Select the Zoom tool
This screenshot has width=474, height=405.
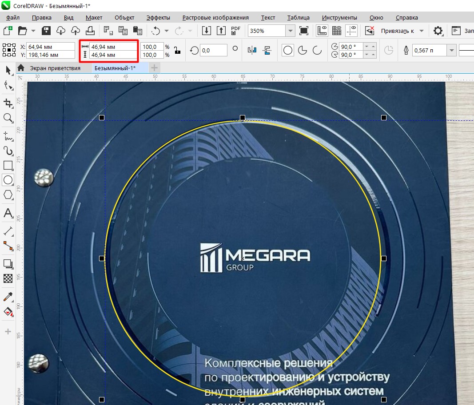point(8,118)
